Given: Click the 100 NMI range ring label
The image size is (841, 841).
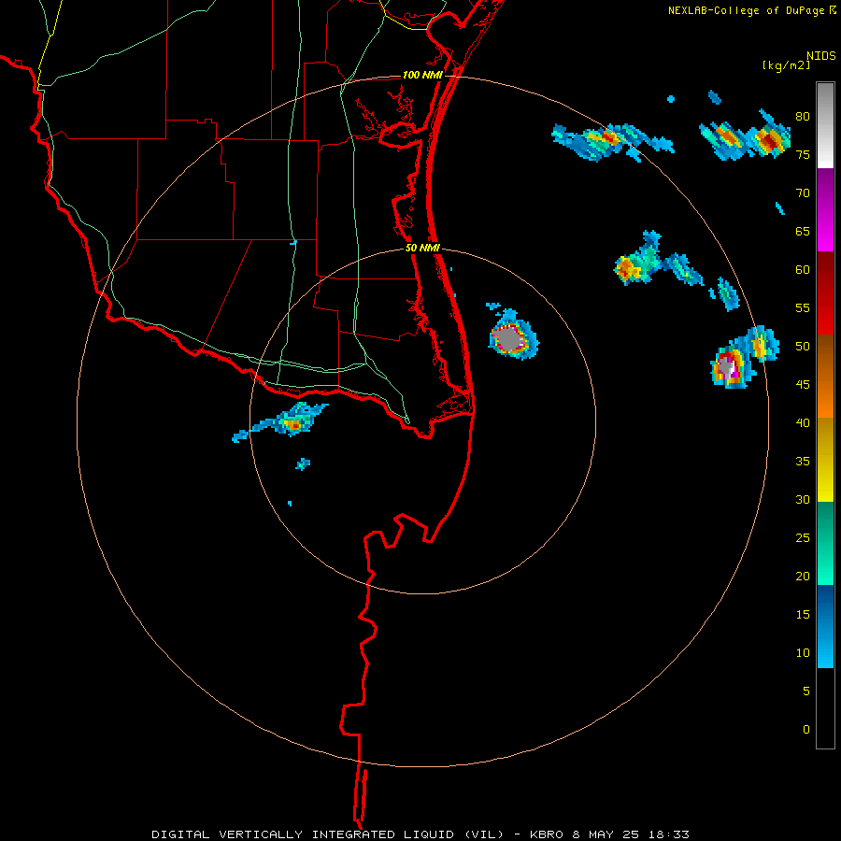Looking at the screenshot, I should (422, 75).
